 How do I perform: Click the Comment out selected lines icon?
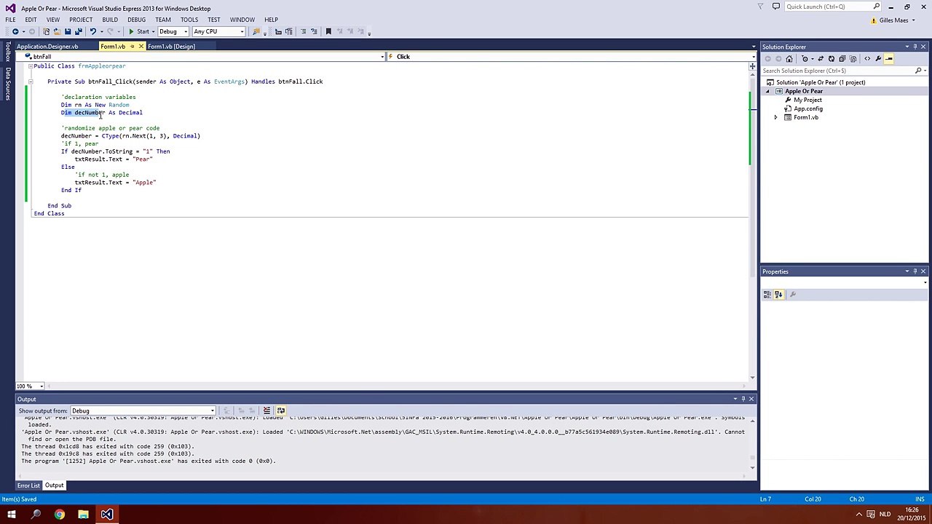[x=303, y=31]
